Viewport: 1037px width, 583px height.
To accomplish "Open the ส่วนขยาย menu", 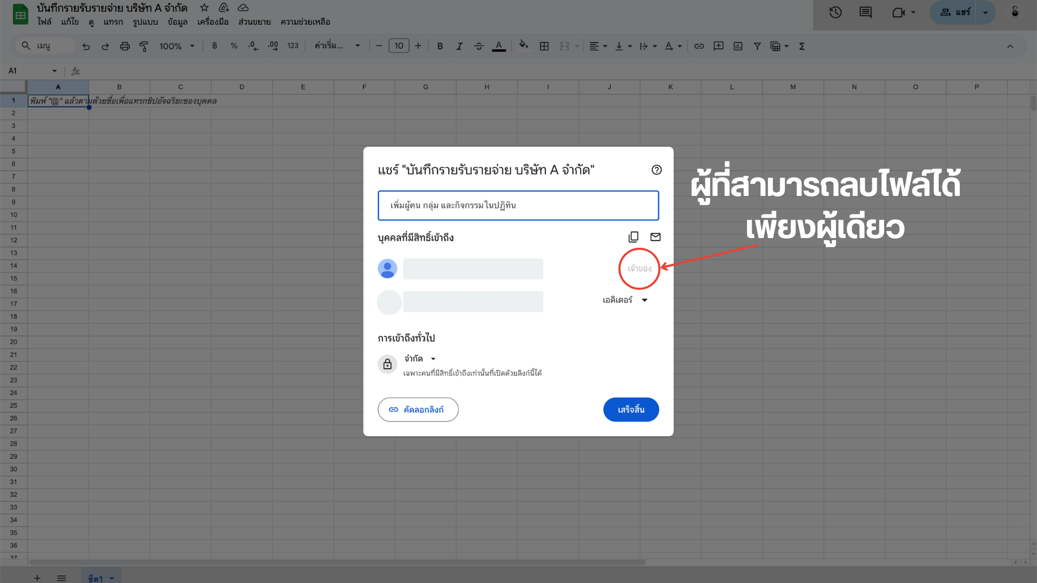I will [254, 22].
